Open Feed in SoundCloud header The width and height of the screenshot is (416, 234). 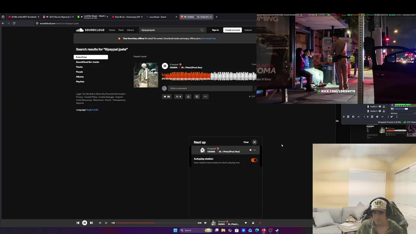[121, 30]
